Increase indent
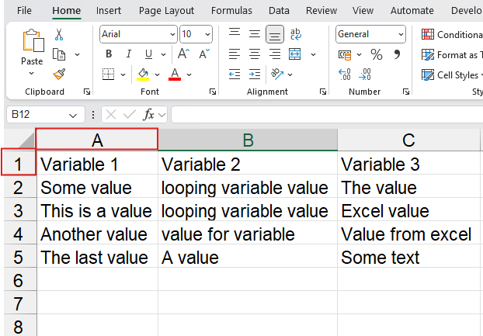The image size is (483, 336). [255, 74]
